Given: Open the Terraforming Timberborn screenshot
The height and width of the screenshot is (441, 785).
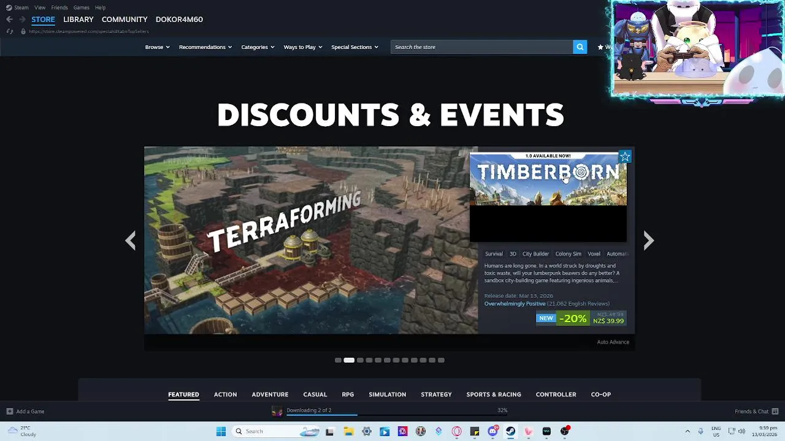Looking at the screenshot, I should [x=311, y=240].
